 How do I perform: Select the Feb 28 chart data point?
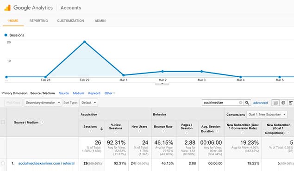point(45,77)
